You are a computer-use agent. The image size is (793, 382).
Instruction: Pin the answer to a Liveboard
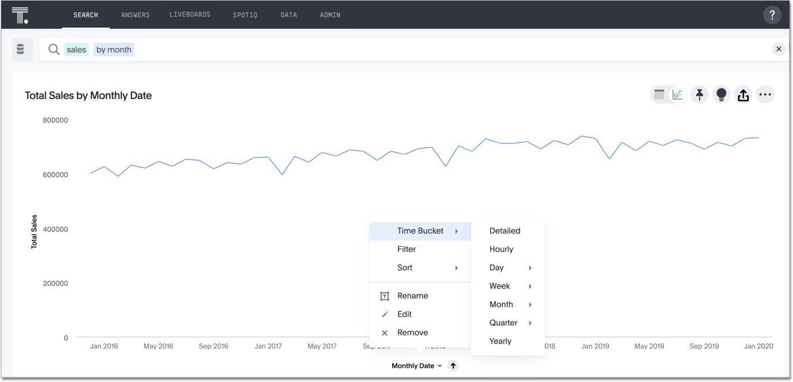tap(699, 95)
